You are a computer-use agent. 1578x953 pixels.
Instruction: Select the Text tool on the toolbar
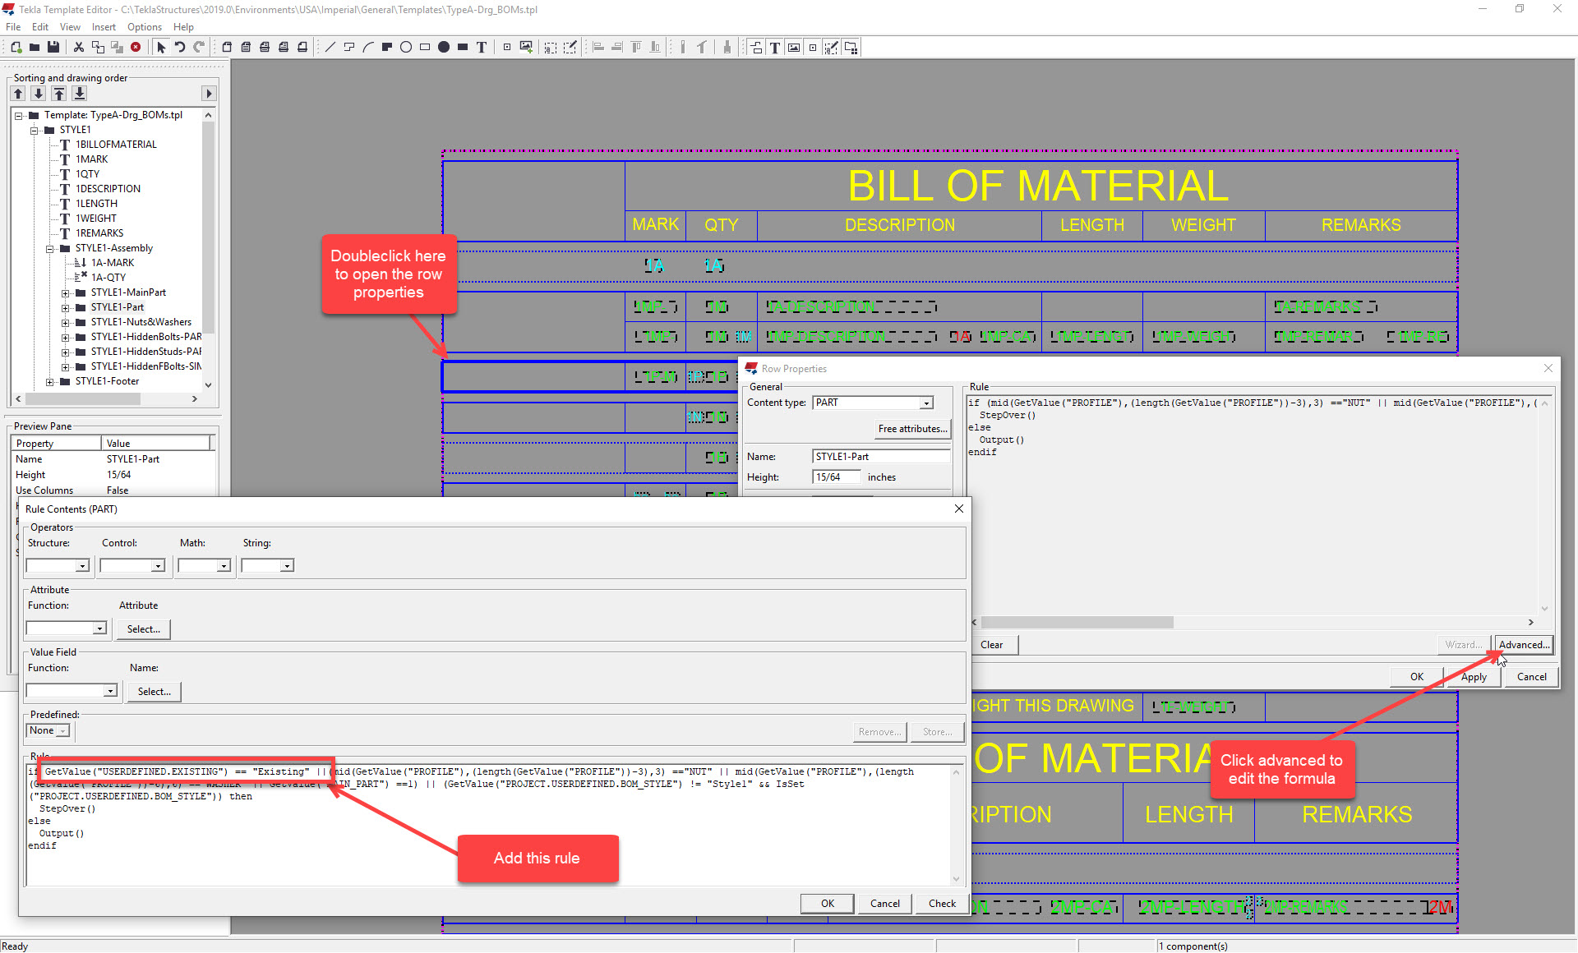coord(482,47)
